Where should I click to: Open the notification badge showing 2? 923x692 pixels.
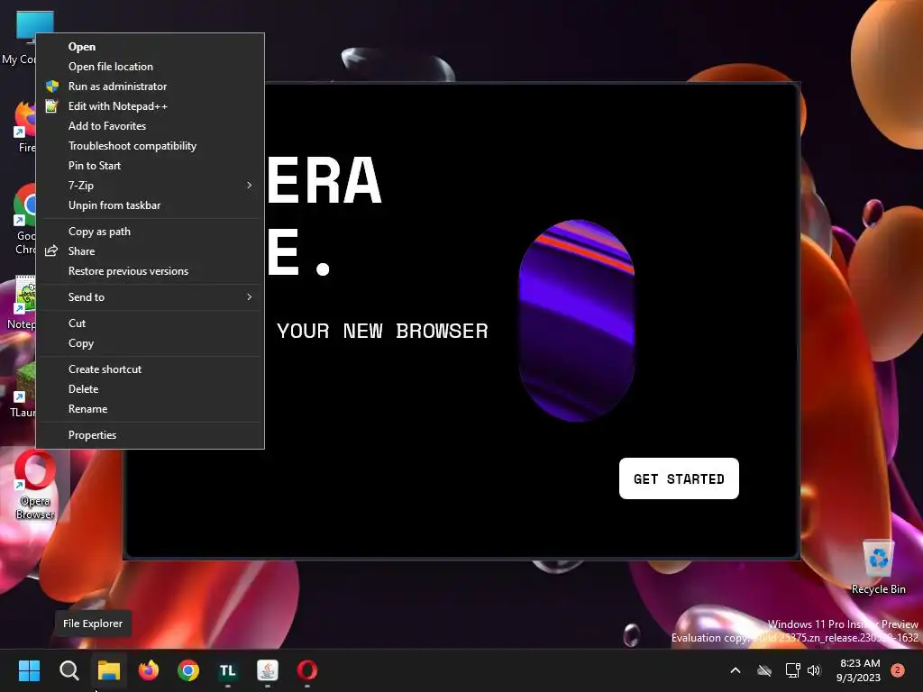click(897, 669)
